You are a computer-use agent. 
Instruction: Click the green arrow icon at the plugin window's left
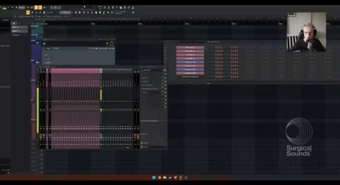pyautogui.click(x=45, y=43)
